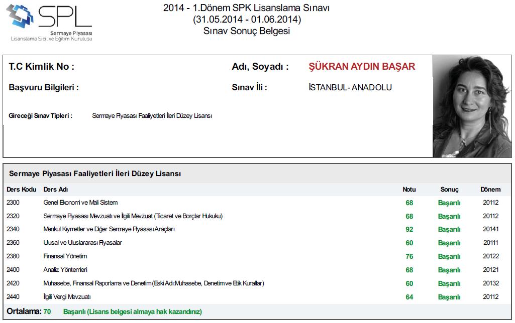Viewport: 515px width, 323px height.
Task: Click Finansal Yönetim course name
Action: pos(65,256)
